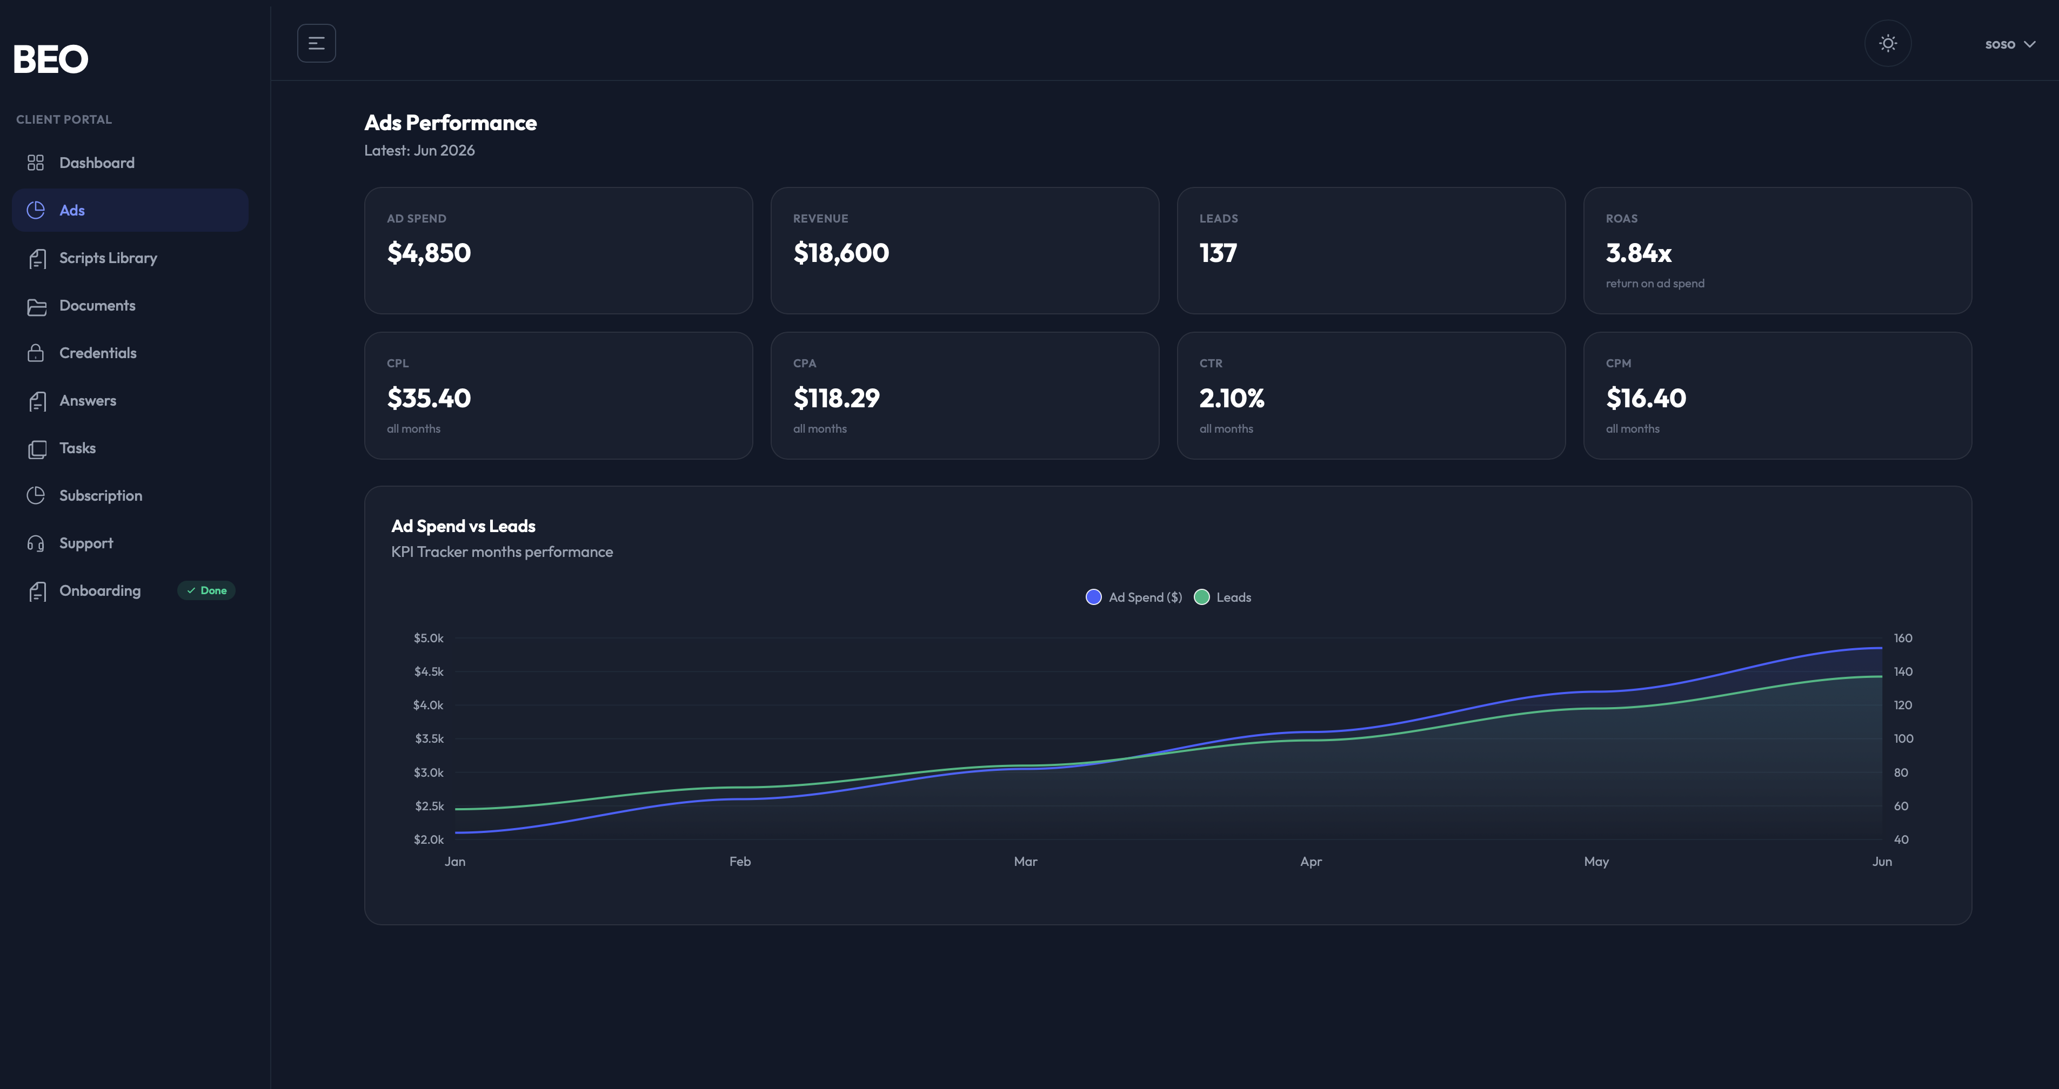Click the Credentials lock icon
The image size is (2059, 1089).
point(36,353)
